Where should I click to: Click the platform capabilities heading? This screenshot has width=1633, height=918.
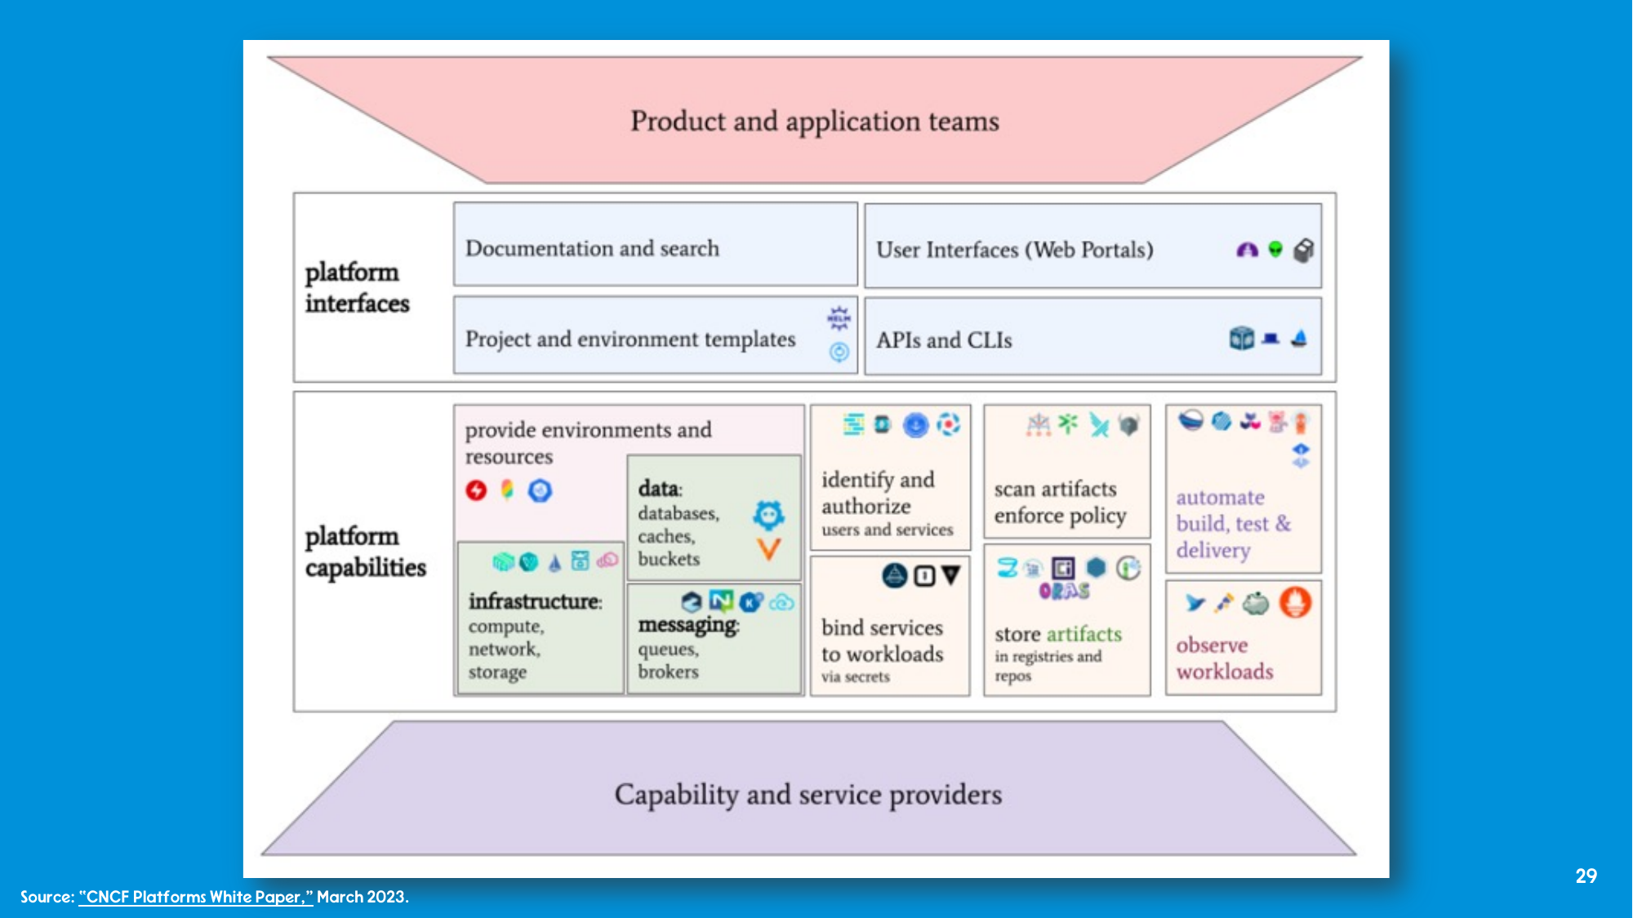pyautogui.click(x=366, y=552)
